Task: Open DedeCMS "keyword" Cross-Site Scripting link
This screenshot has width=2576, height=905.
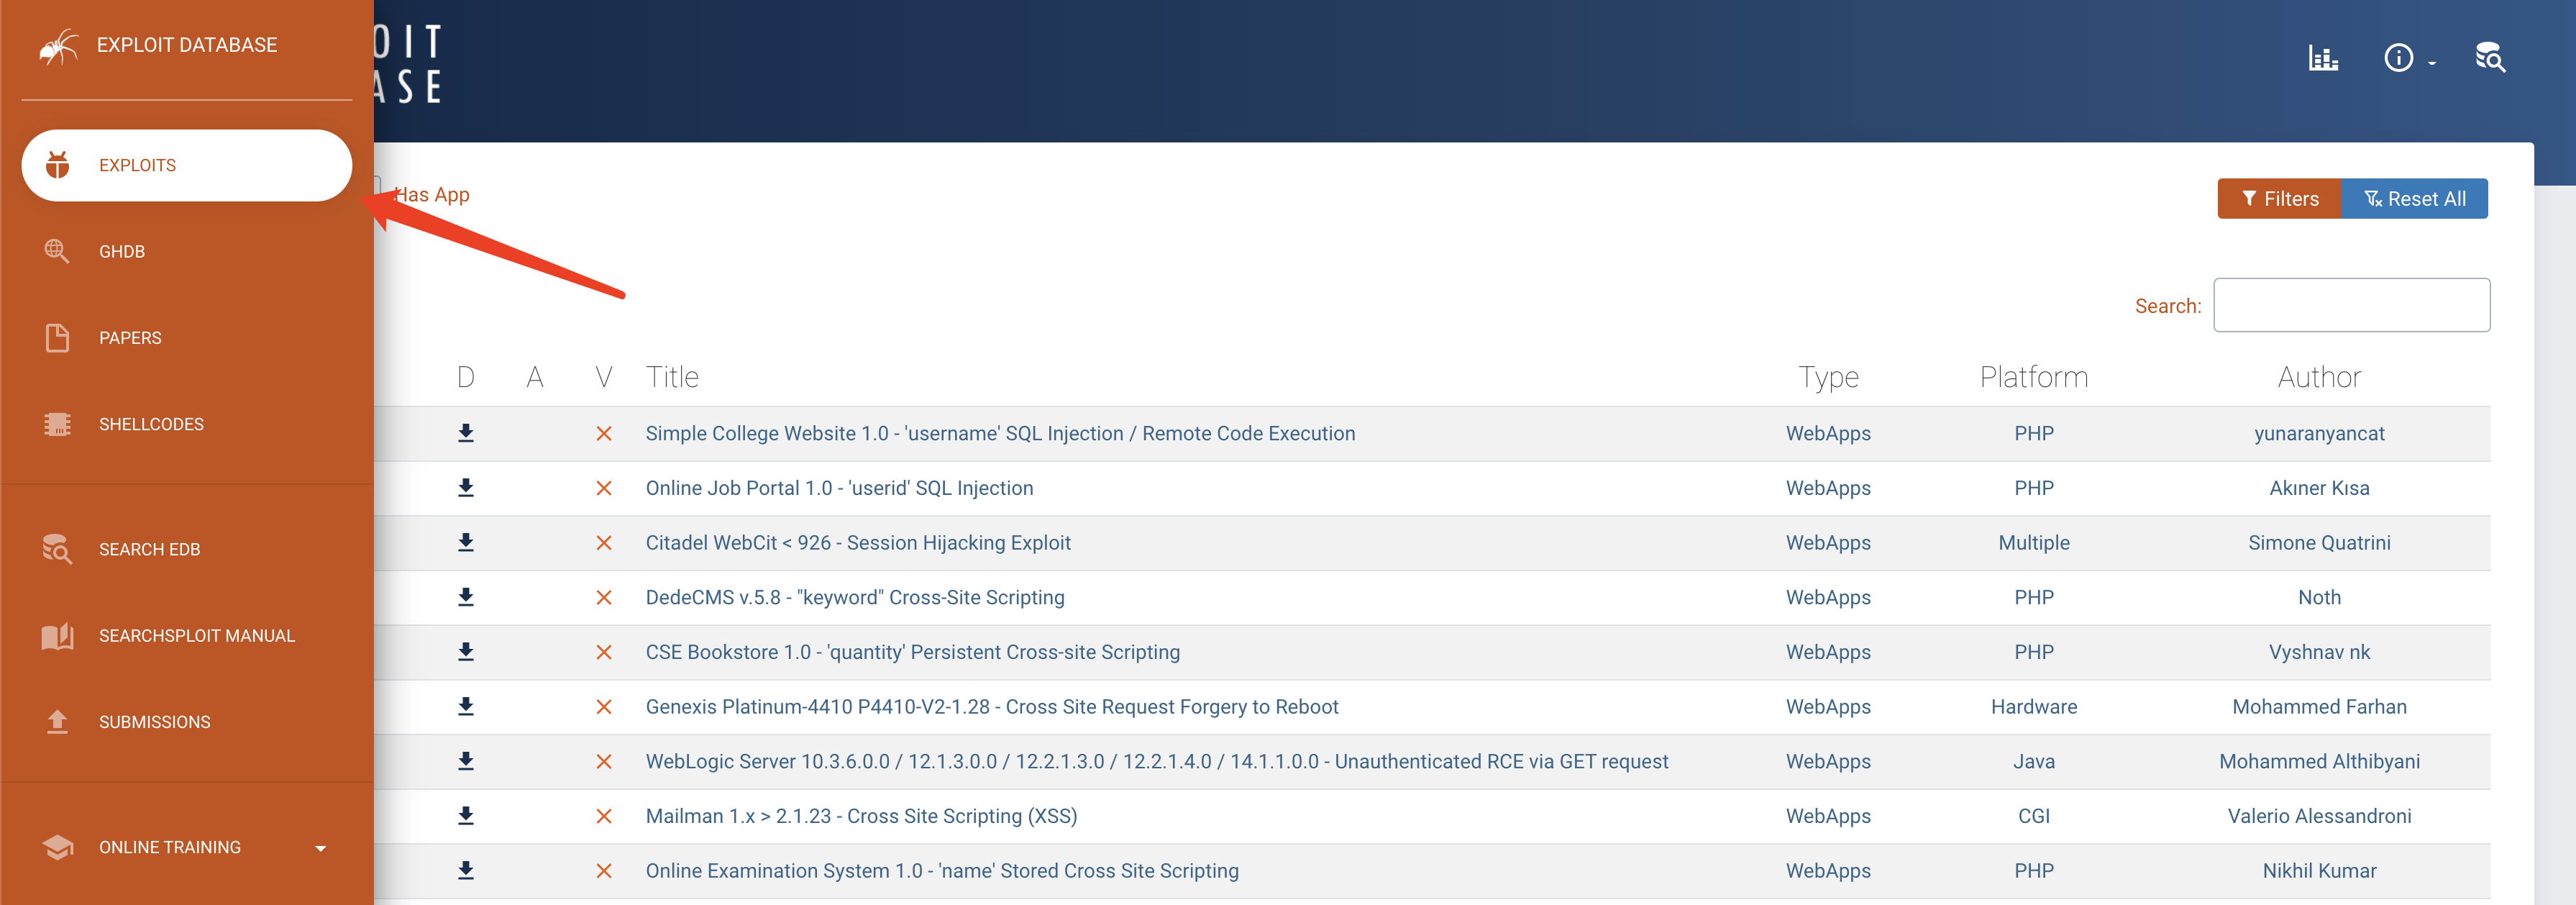Action: tap(855, 597)
